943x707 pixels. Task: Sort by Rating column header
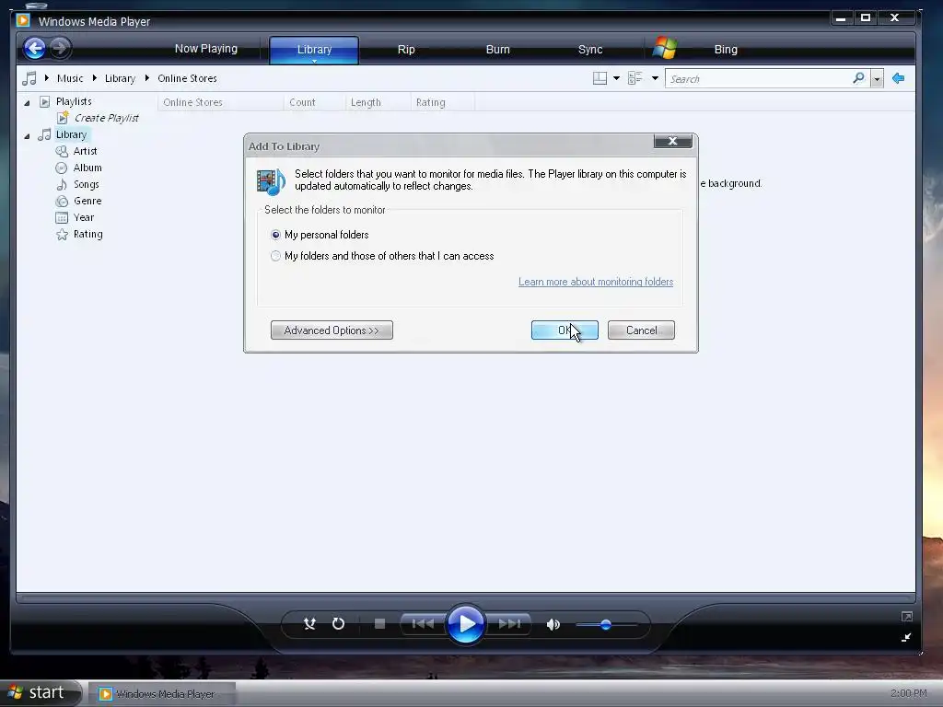(x=443, y=102)
